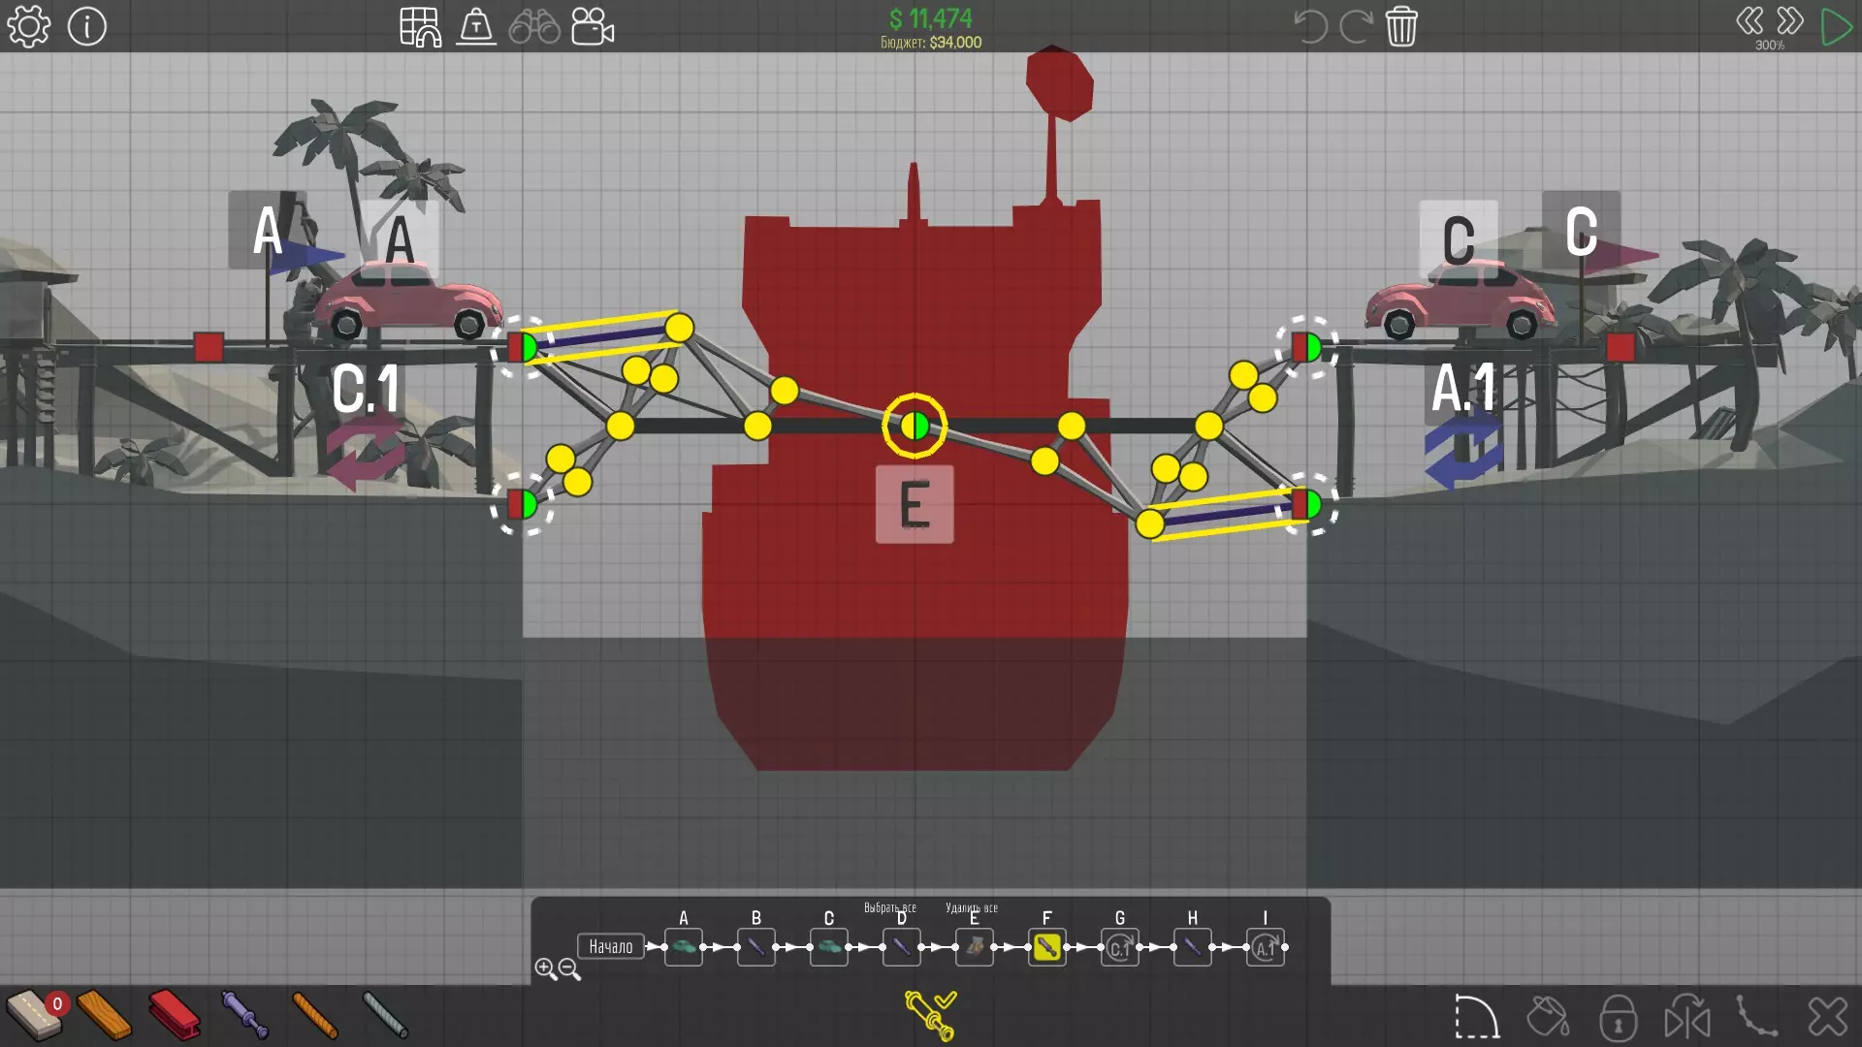Open the settings gear menu
This screenshot has height=1047, width=1862.
pyautogui.click(x=28, y=26)
